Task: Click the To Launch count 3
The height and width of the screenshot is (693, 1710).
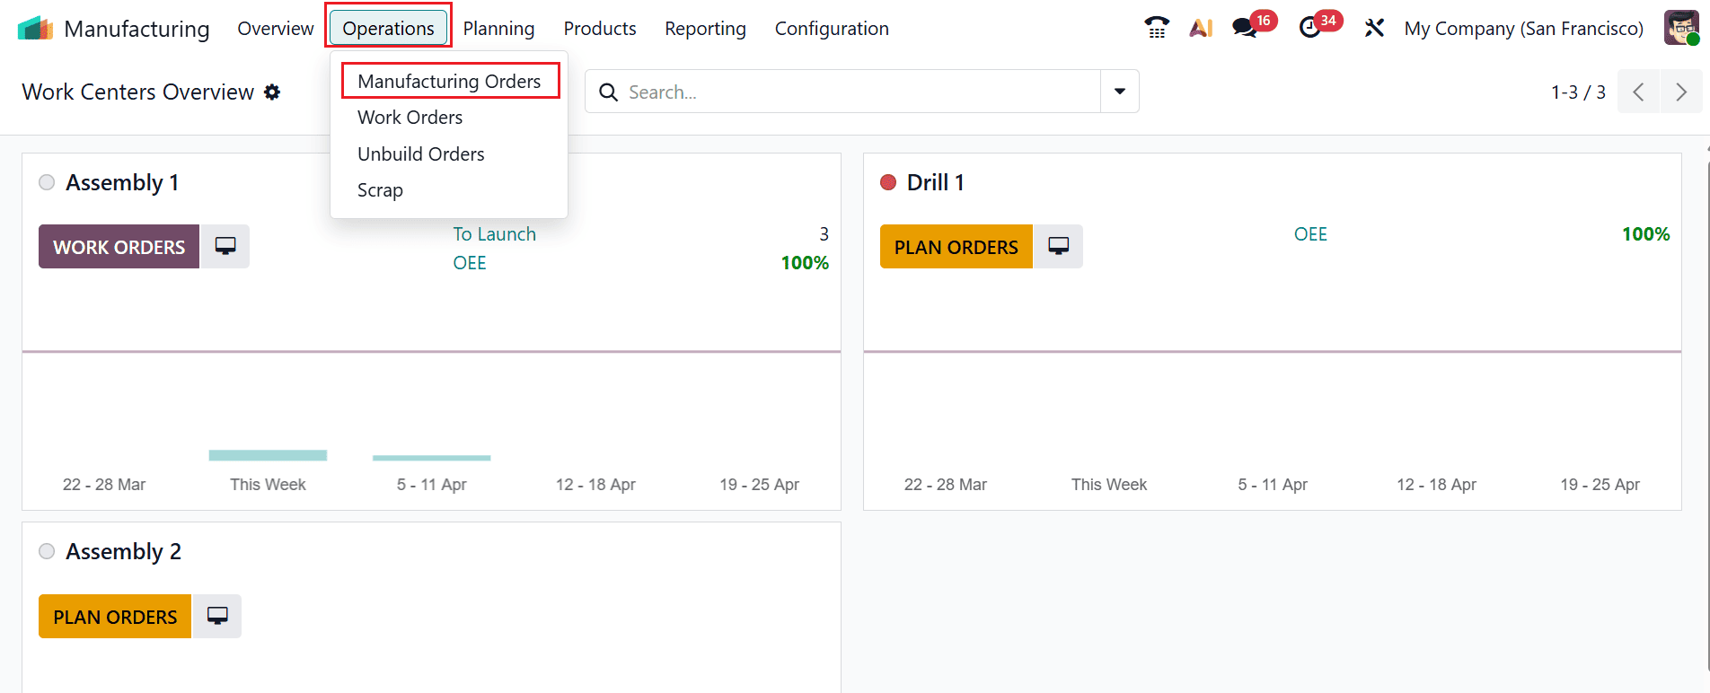Action: point(824,234)
